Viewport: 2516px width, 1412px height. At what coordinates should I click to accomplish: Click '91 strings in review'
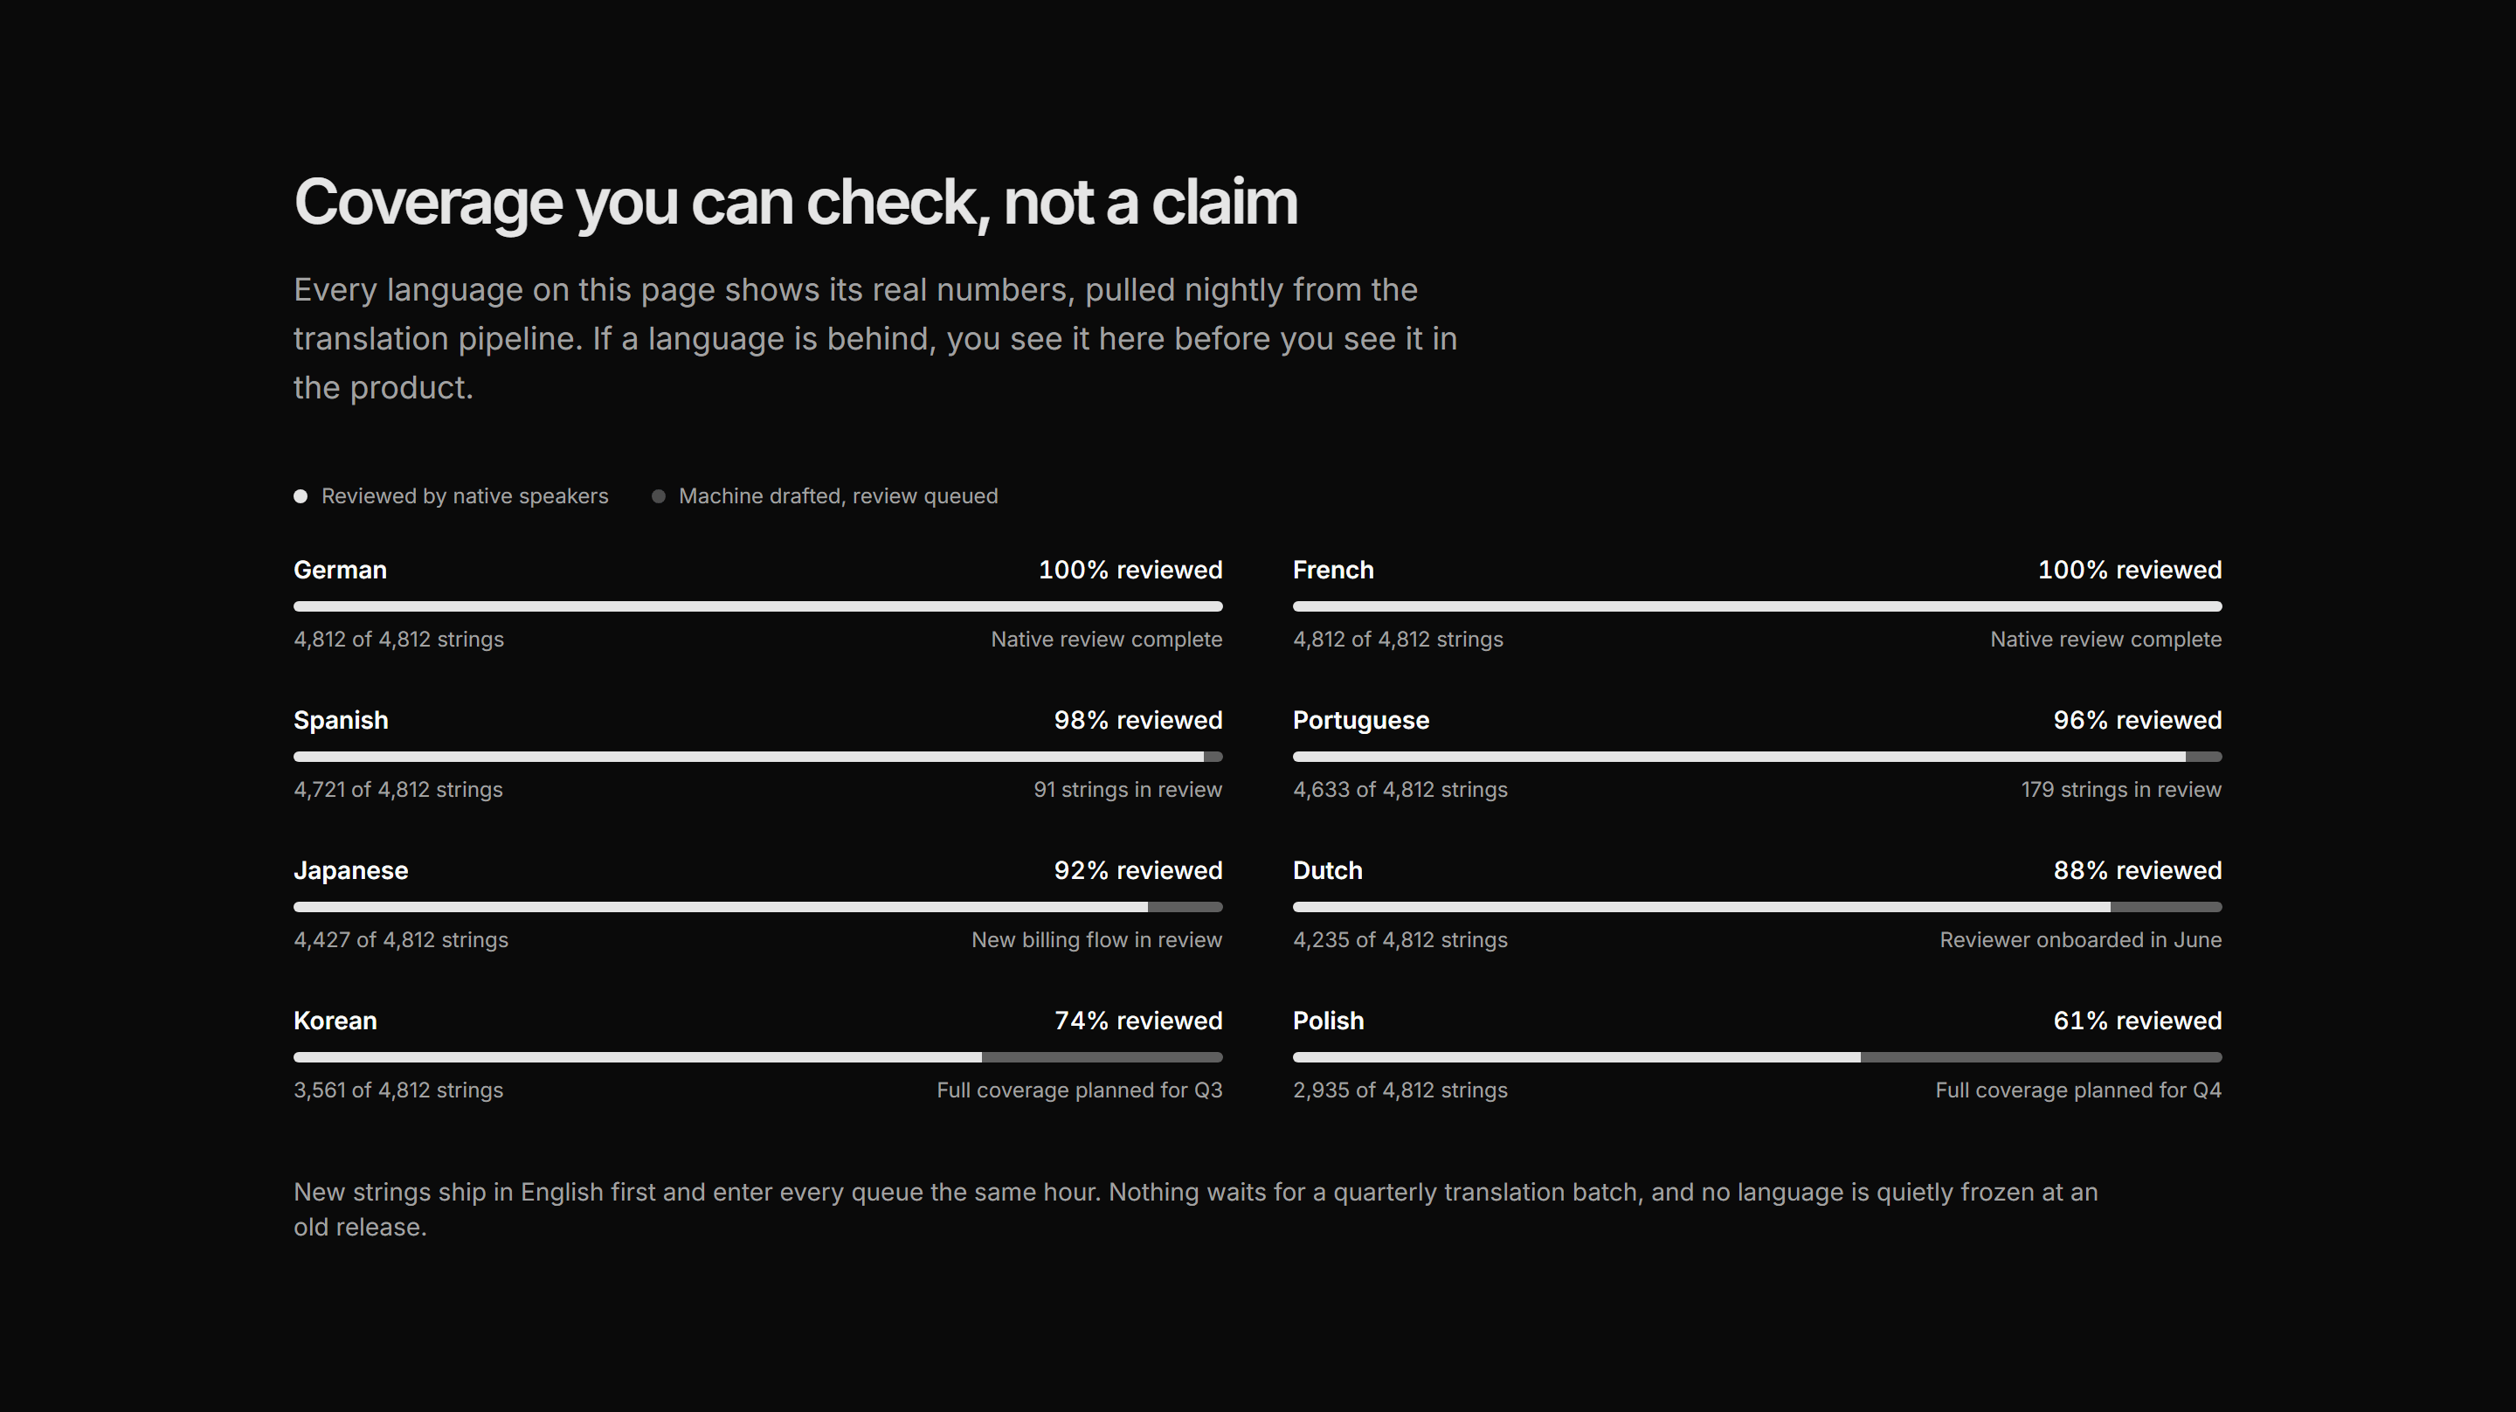pos(1128,790)
